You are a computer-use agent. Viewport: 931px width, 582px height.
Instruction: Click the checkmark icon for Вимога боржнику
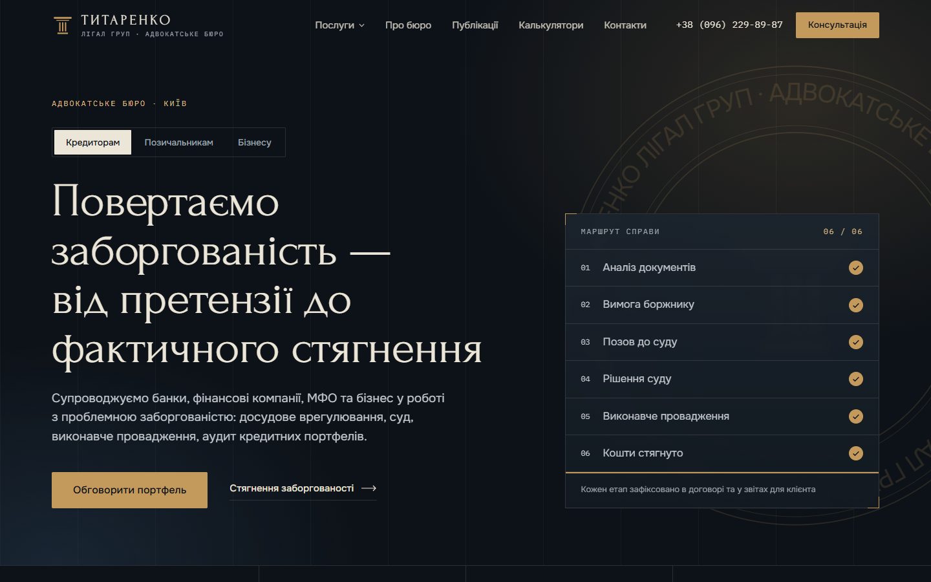[855, 305]
